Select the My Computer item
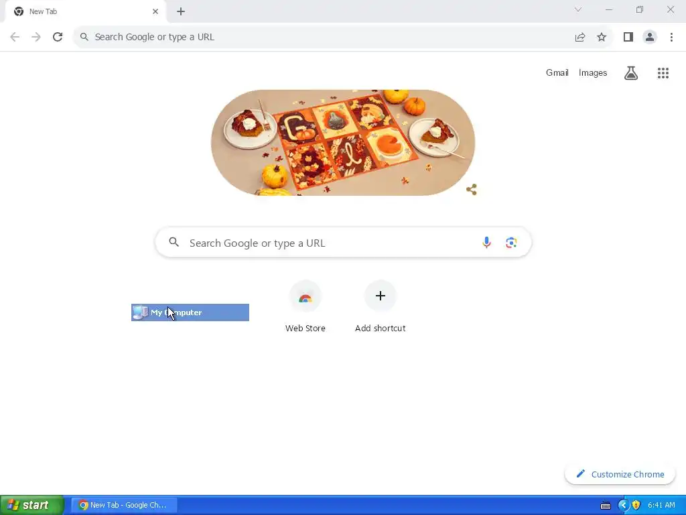Image resolution: width=686 pixels, height=515 pixels. click(190, 312)
